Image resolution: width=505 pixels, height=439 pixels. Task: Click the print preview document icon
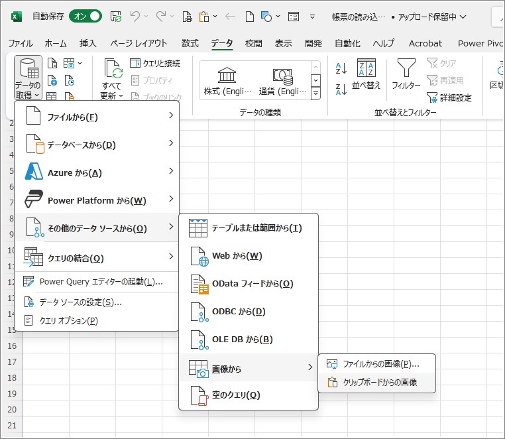pos(187,16)
